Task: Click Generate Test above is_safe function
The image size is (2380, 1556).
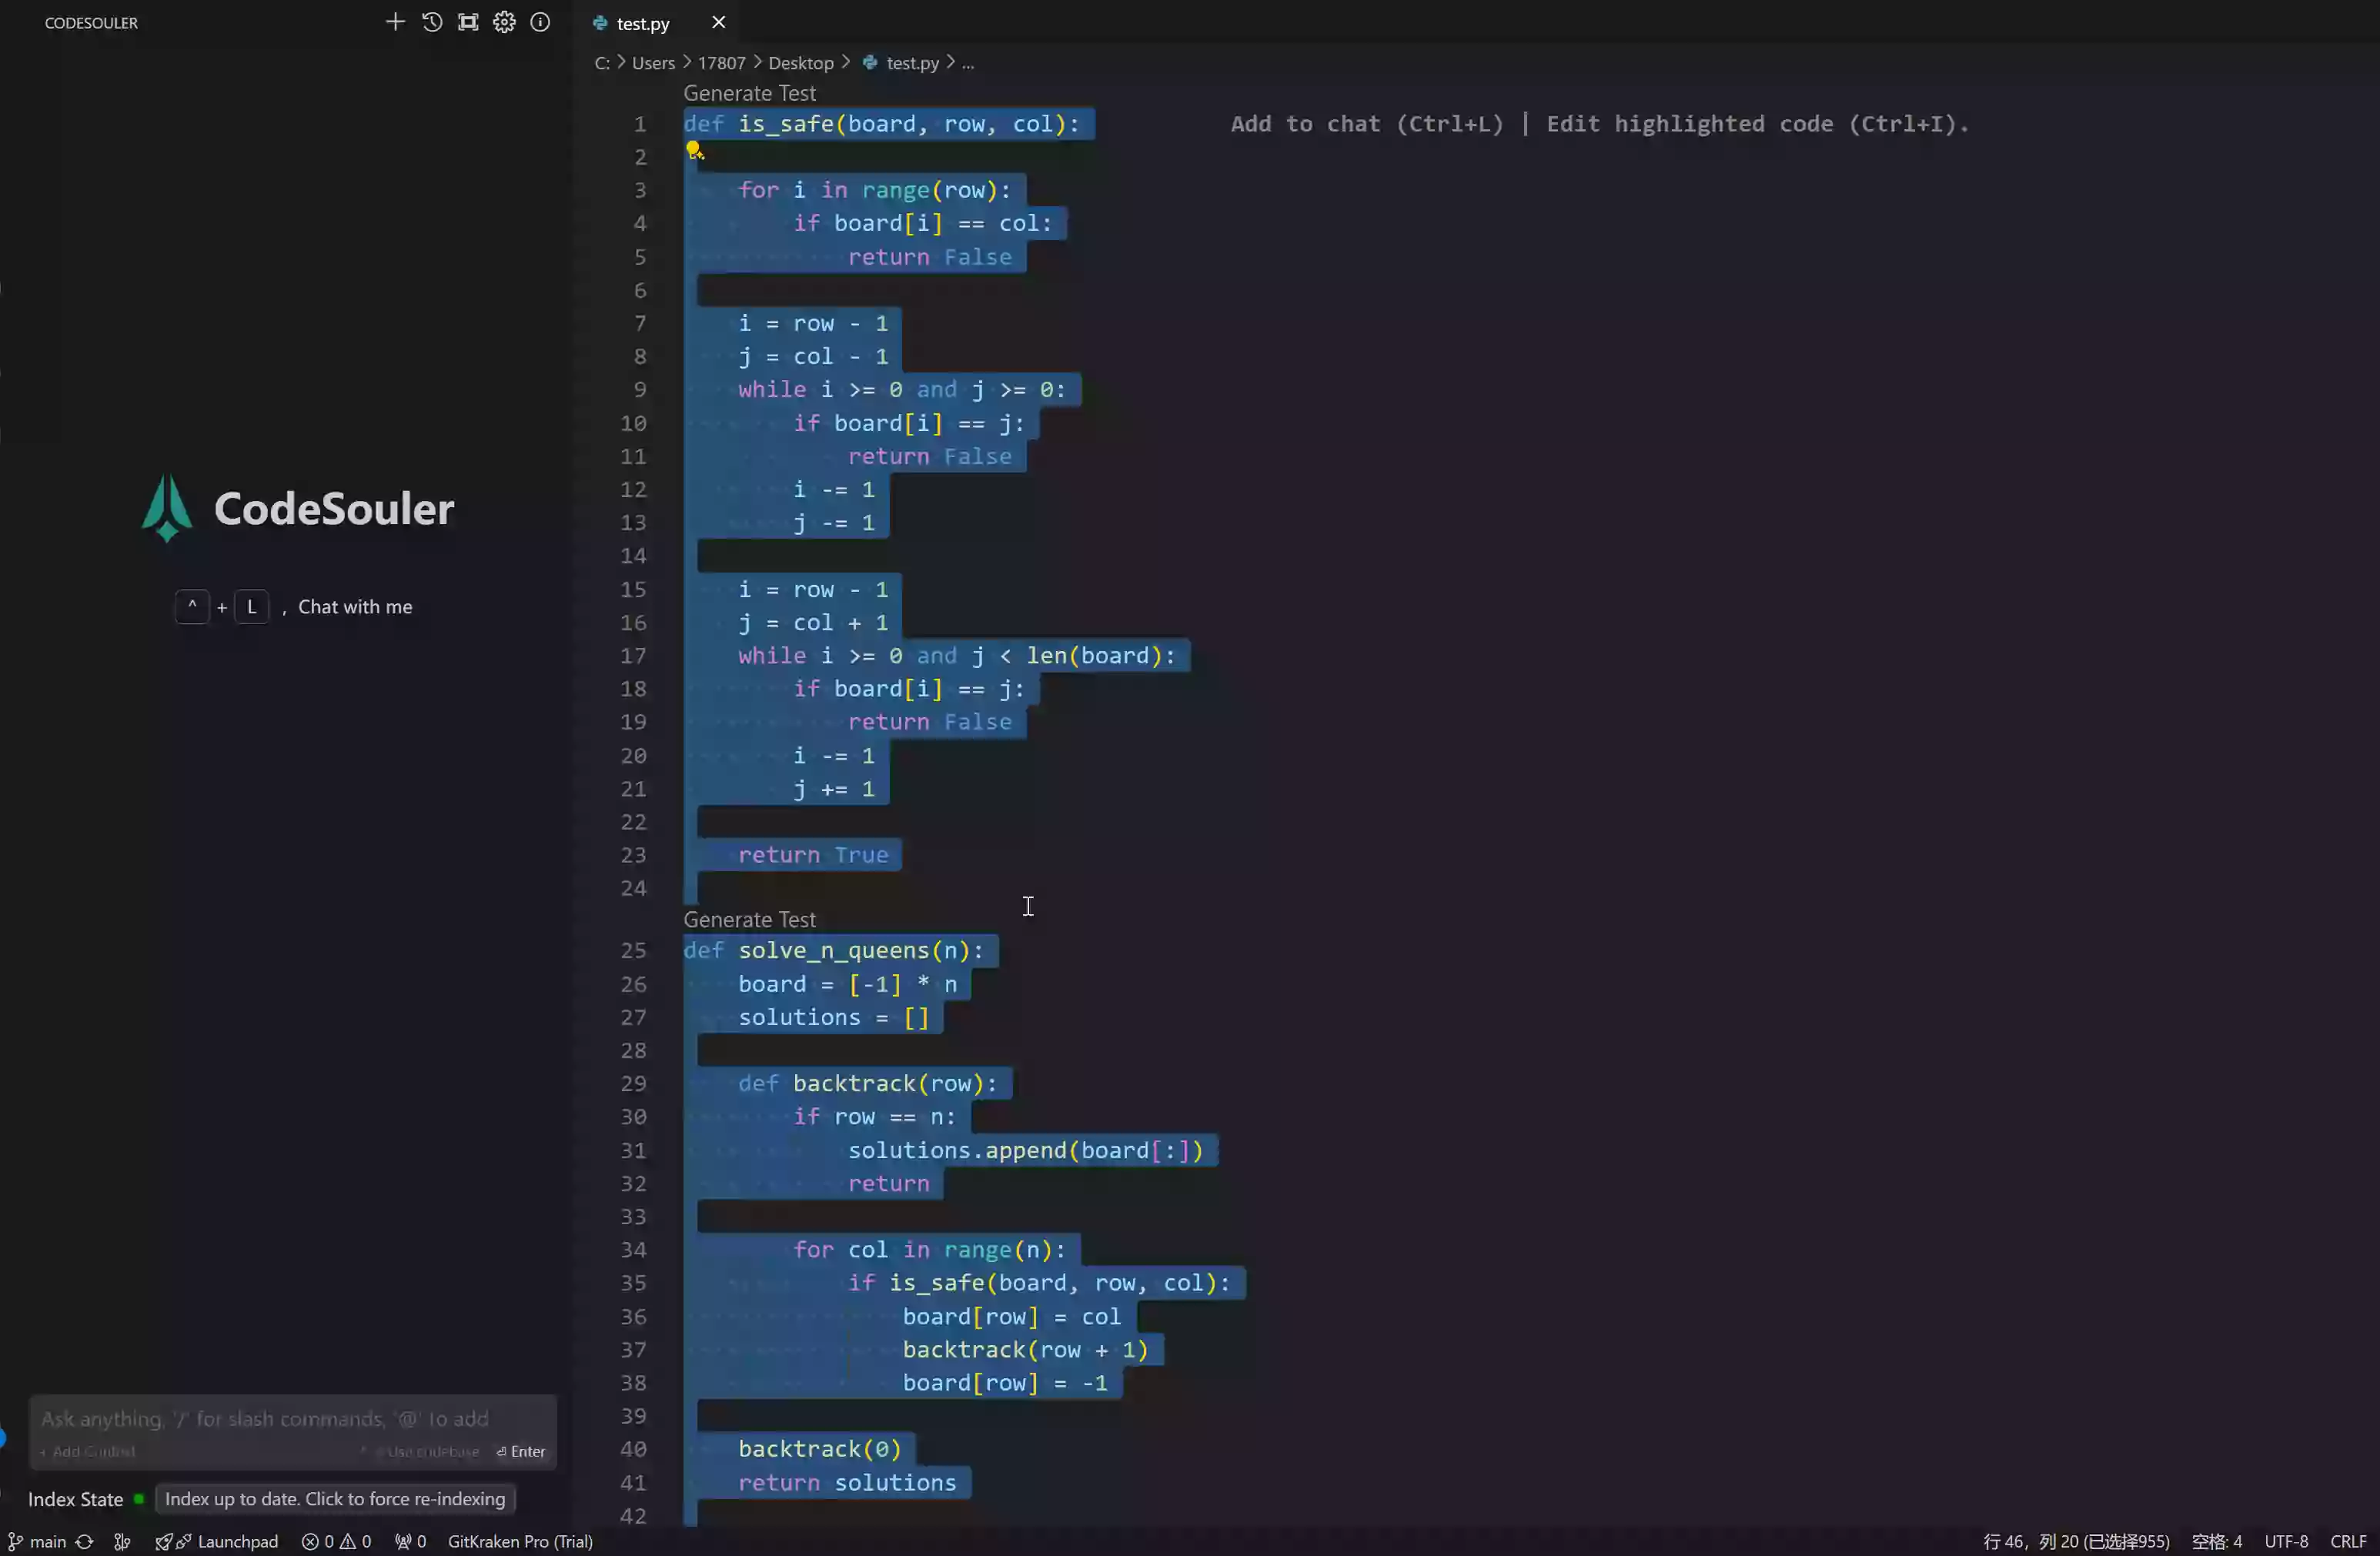Action: point(749,93)
